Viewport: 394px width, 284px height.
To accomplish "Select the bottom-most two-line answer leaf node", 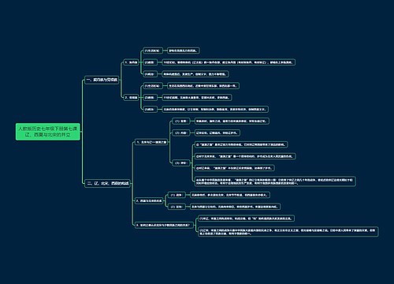I will tap(288, 232).
